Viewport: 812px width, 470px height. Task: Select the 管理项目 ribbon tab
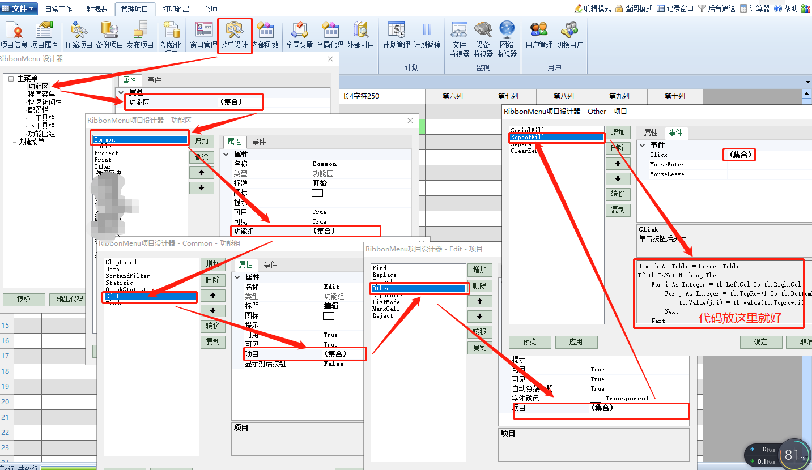135,9
